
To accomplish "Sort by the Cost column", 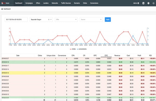I will click(x=128, y=56).
